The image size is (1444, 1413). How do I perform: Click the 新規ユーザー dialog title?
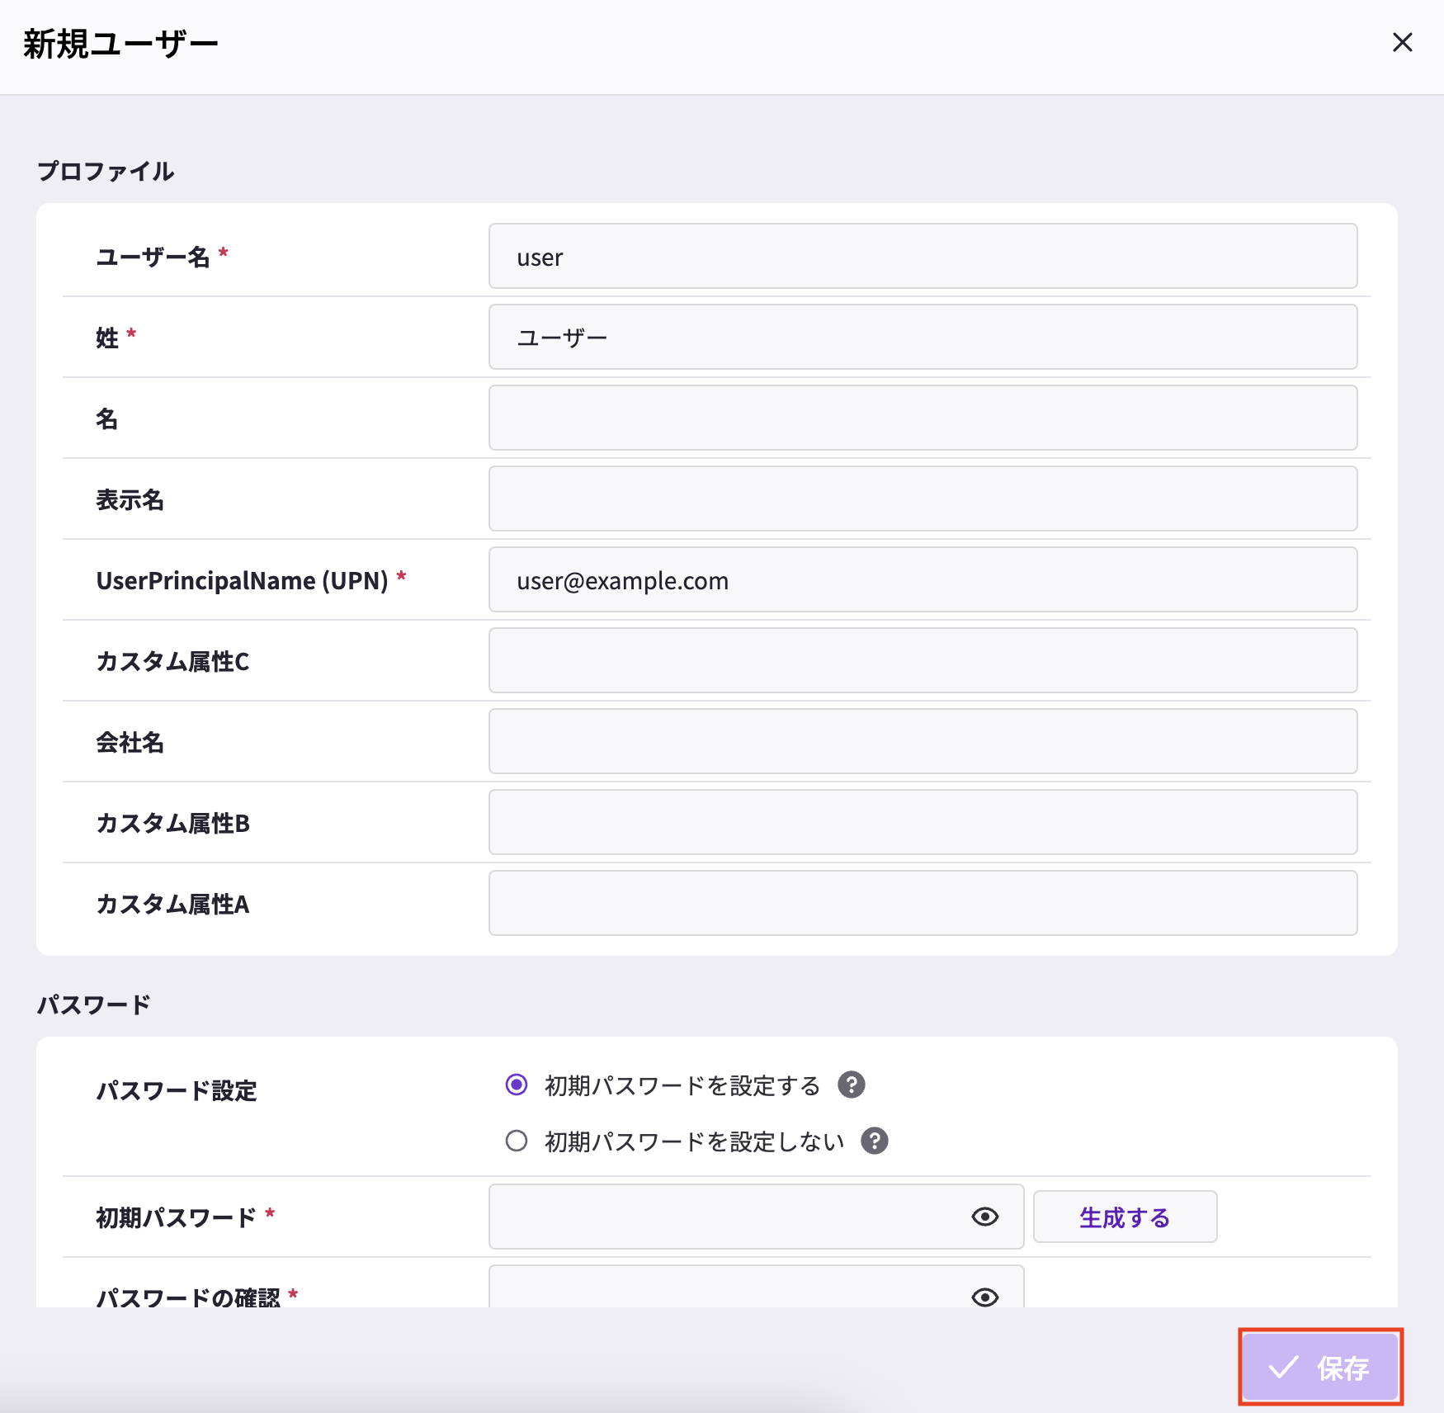click(x=119, y=42)
